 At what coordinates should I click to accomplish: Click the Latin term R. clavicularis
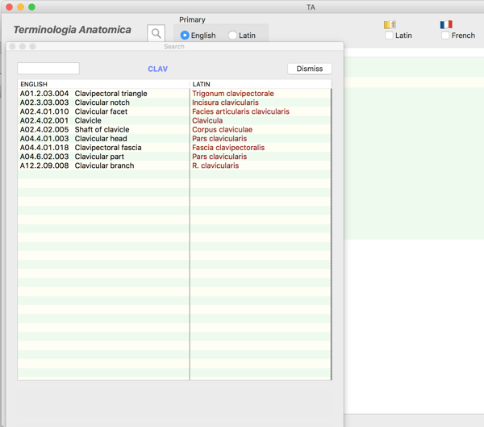[x=215, y=165]
